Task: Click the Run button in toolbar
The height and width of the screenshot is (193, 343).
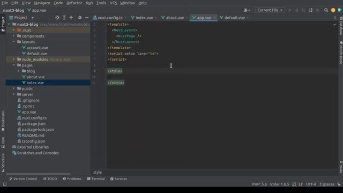Action: [290, 10]
